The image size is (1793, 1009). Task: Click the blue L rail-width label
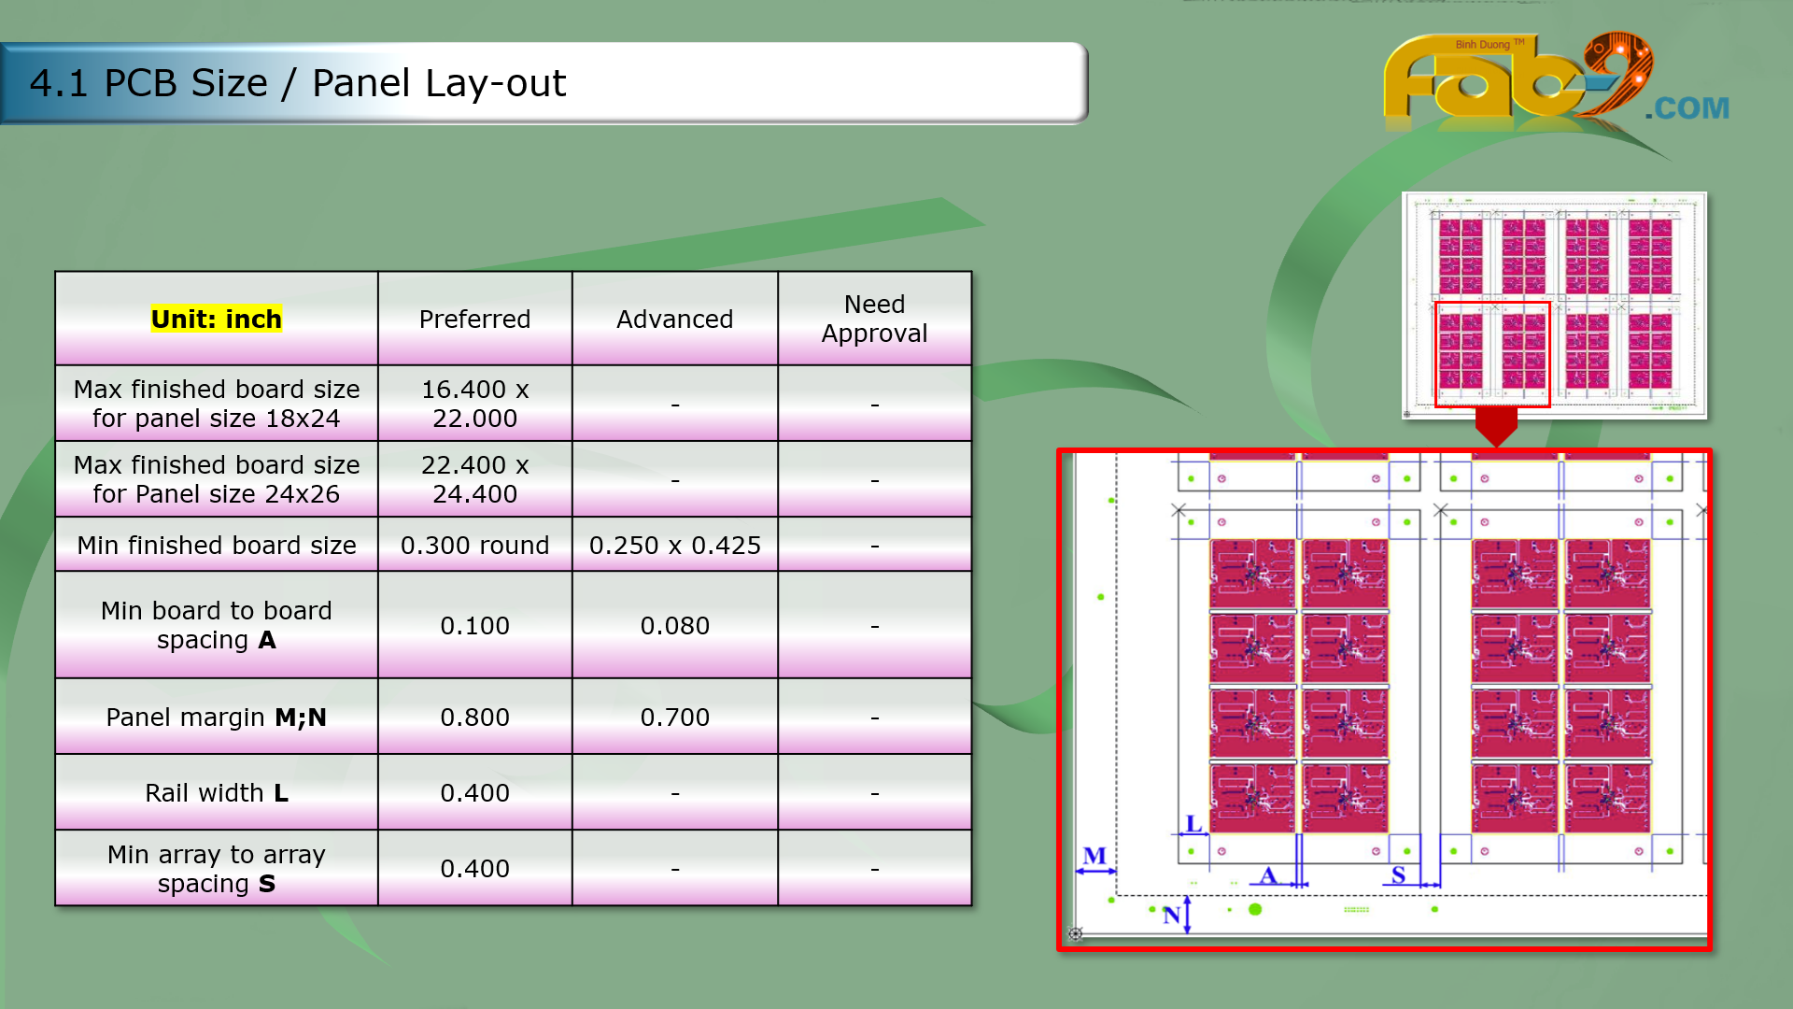[1193, 823]
